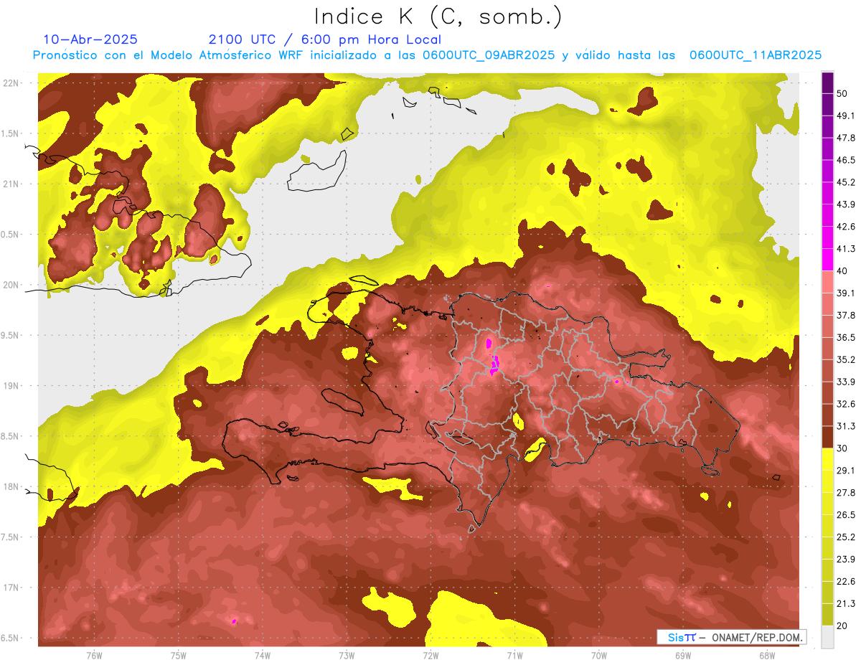Click the "46.5" color scale label

click(x=846, y=160)
